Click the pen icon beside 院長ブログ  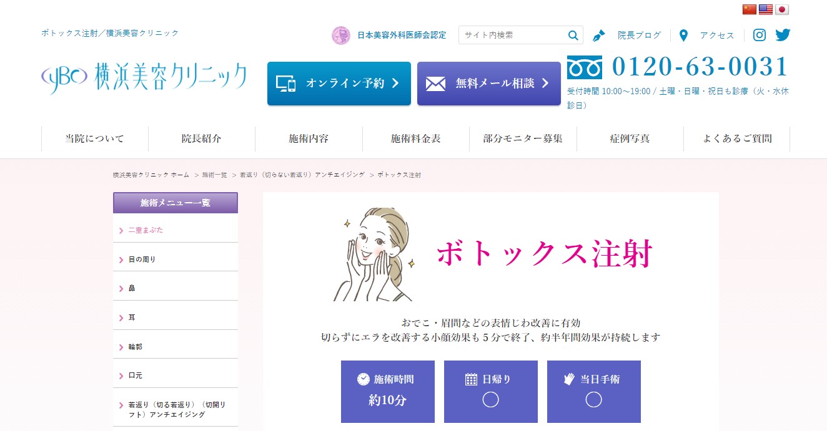598,36
